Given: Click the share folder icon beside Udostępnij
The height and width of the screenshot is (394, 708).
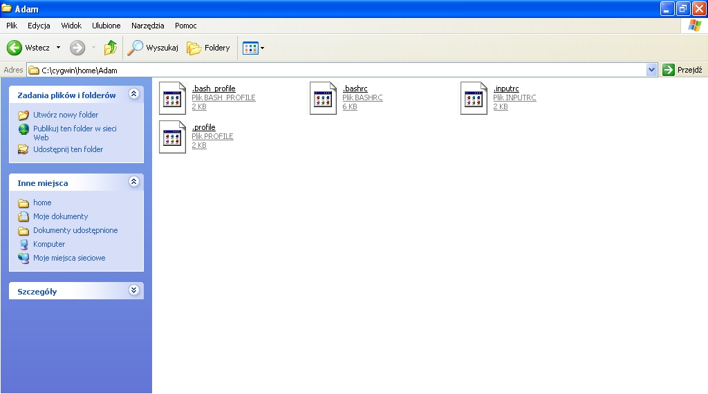Looking at the screenshot, I should [x=23, y=149].
